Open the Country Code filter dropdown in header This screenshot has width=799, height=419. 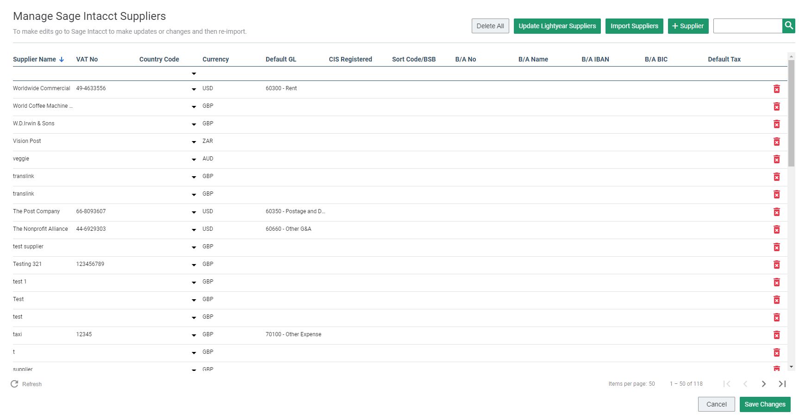tap(194, 74)
